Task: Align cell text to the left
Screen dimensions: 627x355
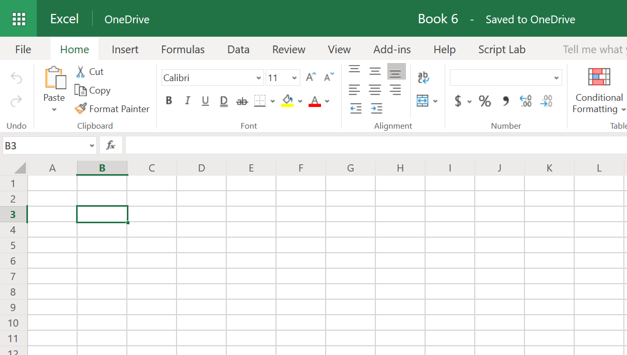Action: point(354,90)
